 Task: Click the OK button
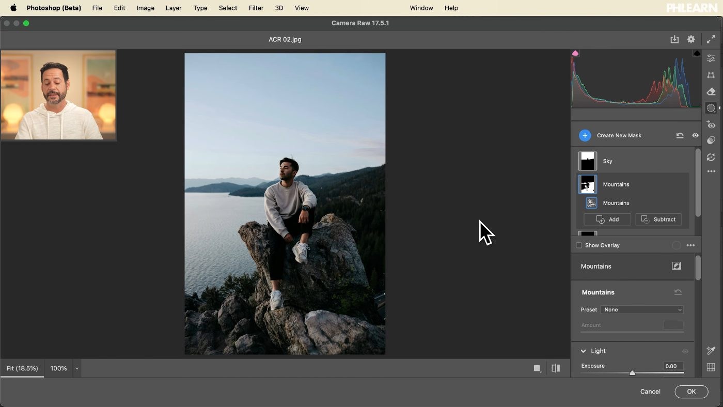(x=691, y=392)
